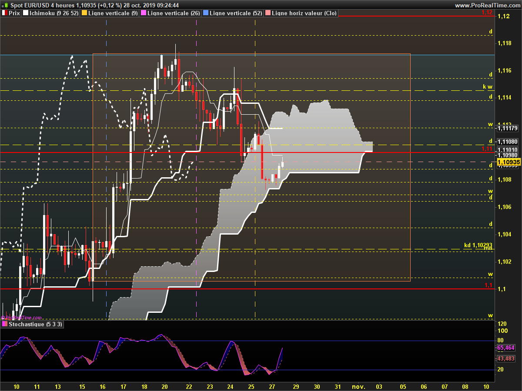Click the 1,118 price axis value

pyautogui.click(x=505, y=43)
